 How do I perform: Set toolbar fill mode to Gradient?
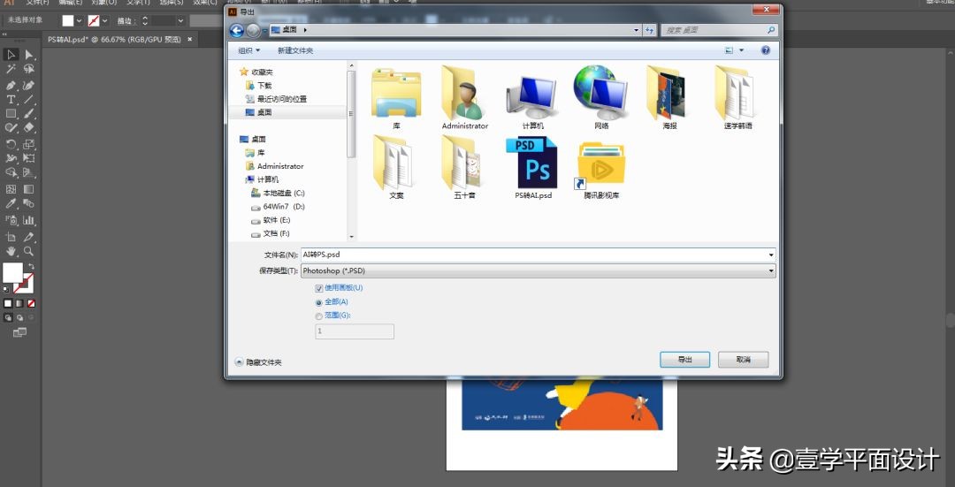[x=19, y=303]
